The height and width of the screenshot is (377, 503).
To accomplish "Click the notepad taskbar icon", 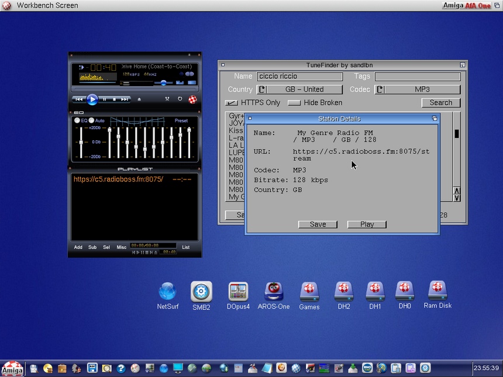I will pyautogui.click(x=267, y=368).
